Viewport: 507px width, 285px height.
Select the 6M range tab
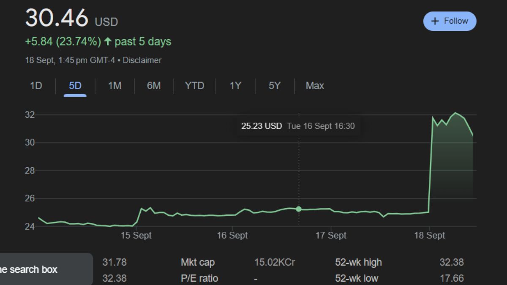[x=154, y=86]
